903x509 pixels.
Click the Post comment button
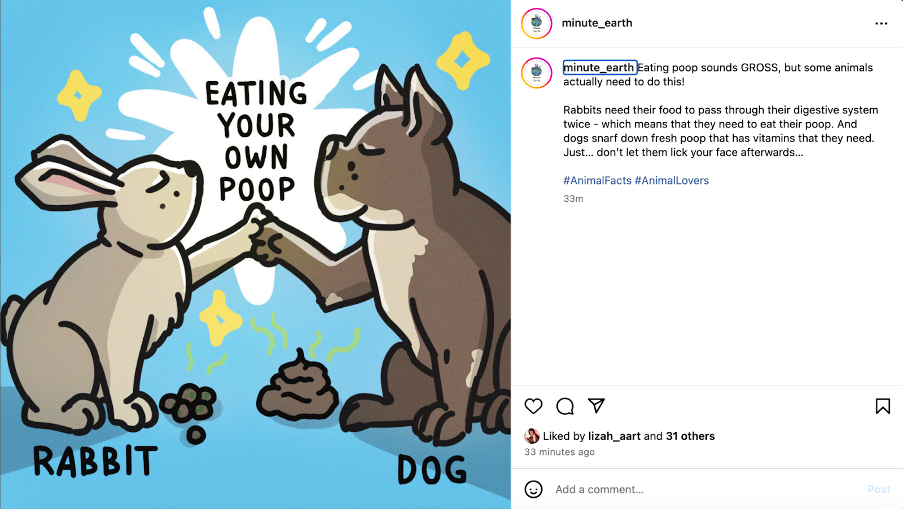point(879,489)
